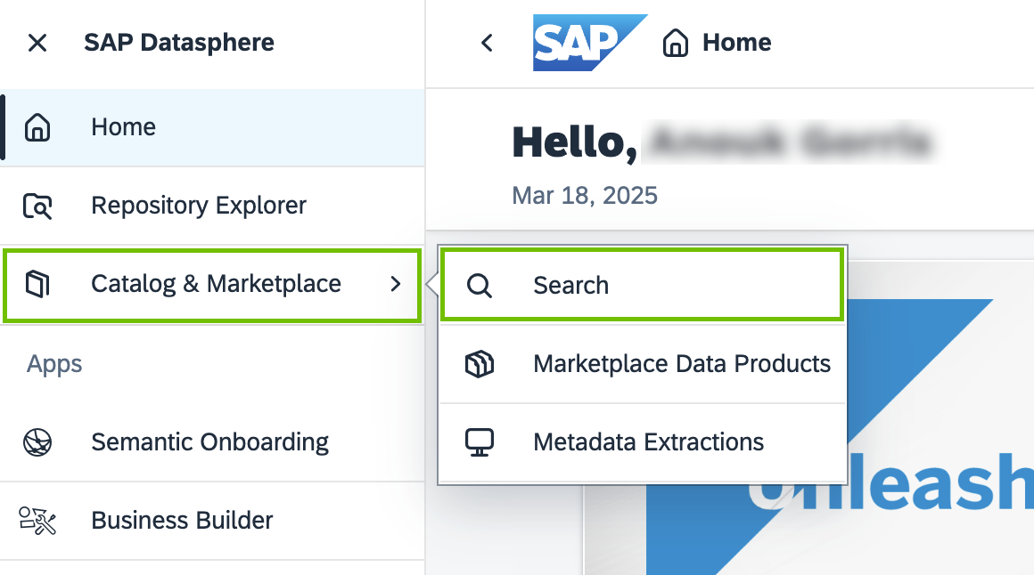This screenshot has width=1034, height=575.
Task: Click the Business Builder tools icon
Action: click(37, 521)
